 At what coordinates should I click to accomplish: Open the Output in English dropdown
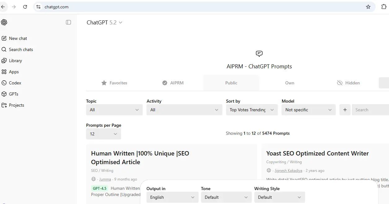click(173, 197)
